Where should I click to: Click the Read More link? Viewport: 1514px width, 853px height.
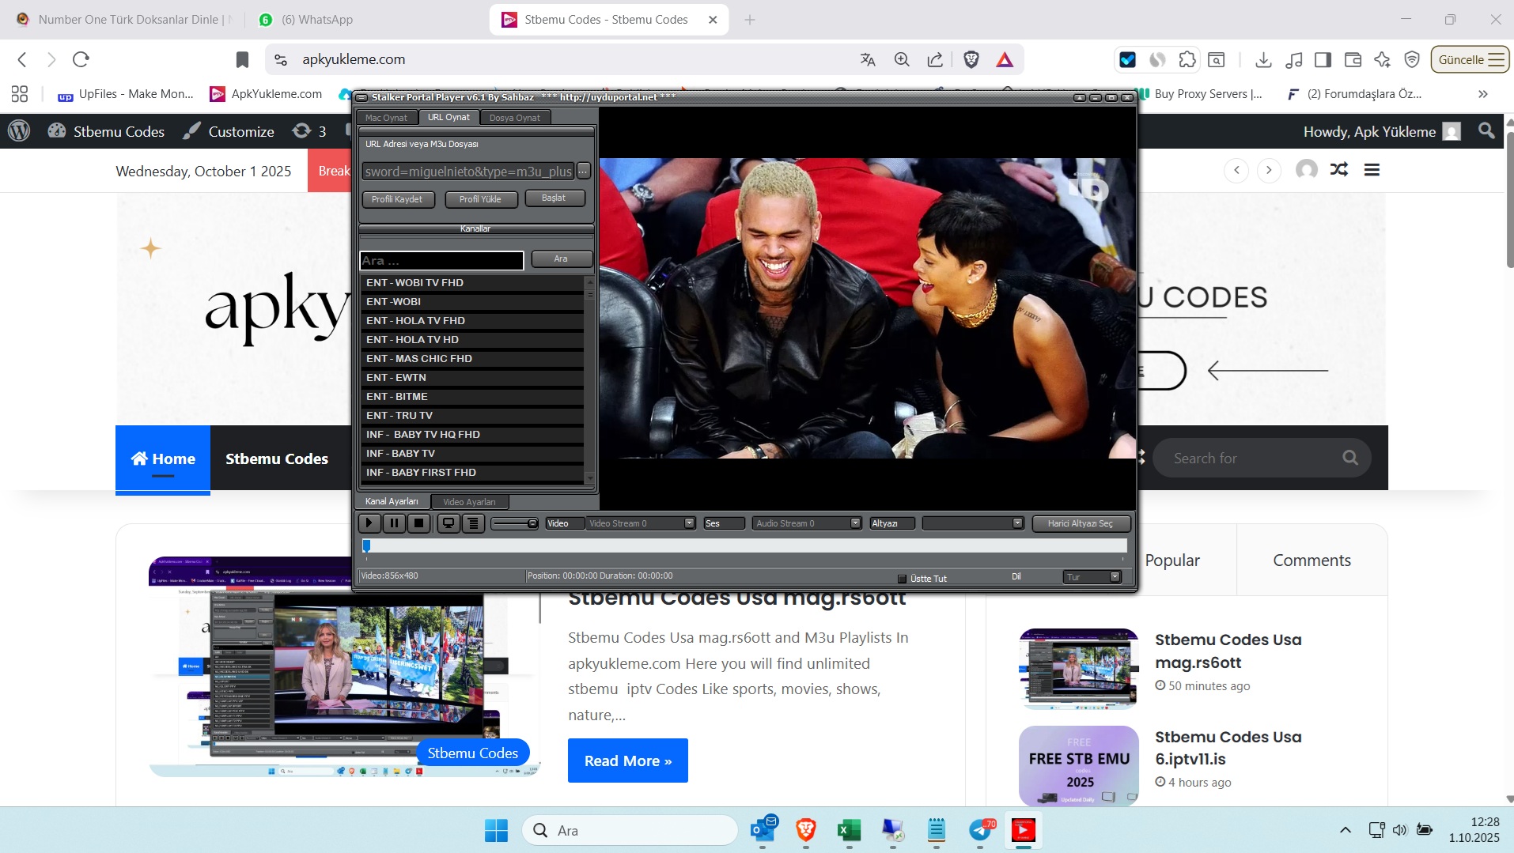[628, 761]
